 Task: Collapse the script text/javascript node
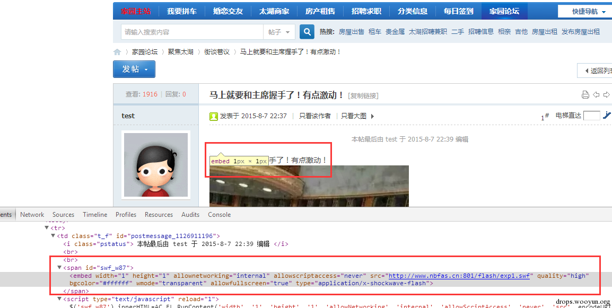click(60, 299)
